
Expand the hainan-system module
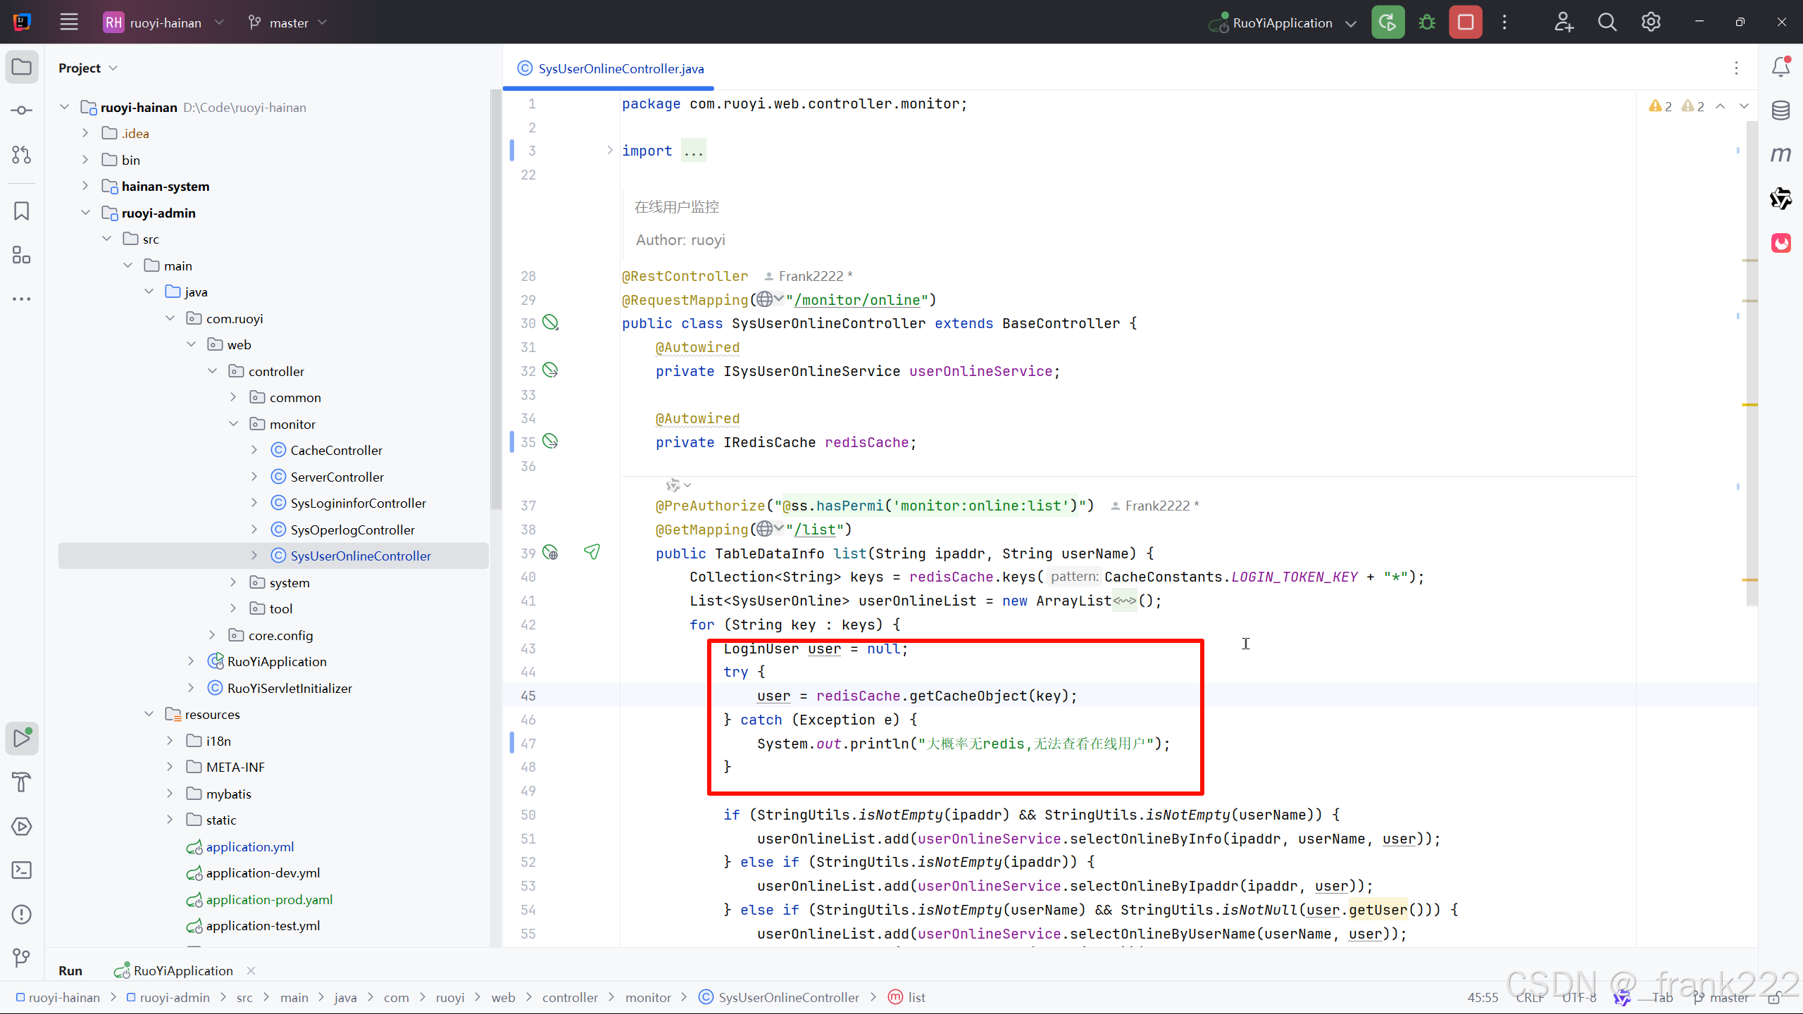pyautogui.click(x=85, y=186)
